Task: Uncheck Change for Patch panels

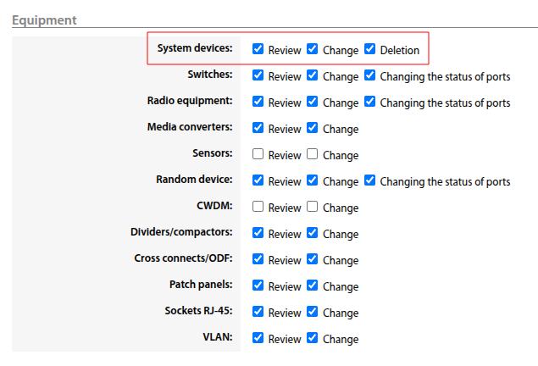Action: click(313, 286)
